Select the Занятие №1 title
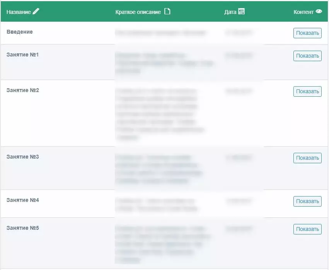 pos(23,55)
